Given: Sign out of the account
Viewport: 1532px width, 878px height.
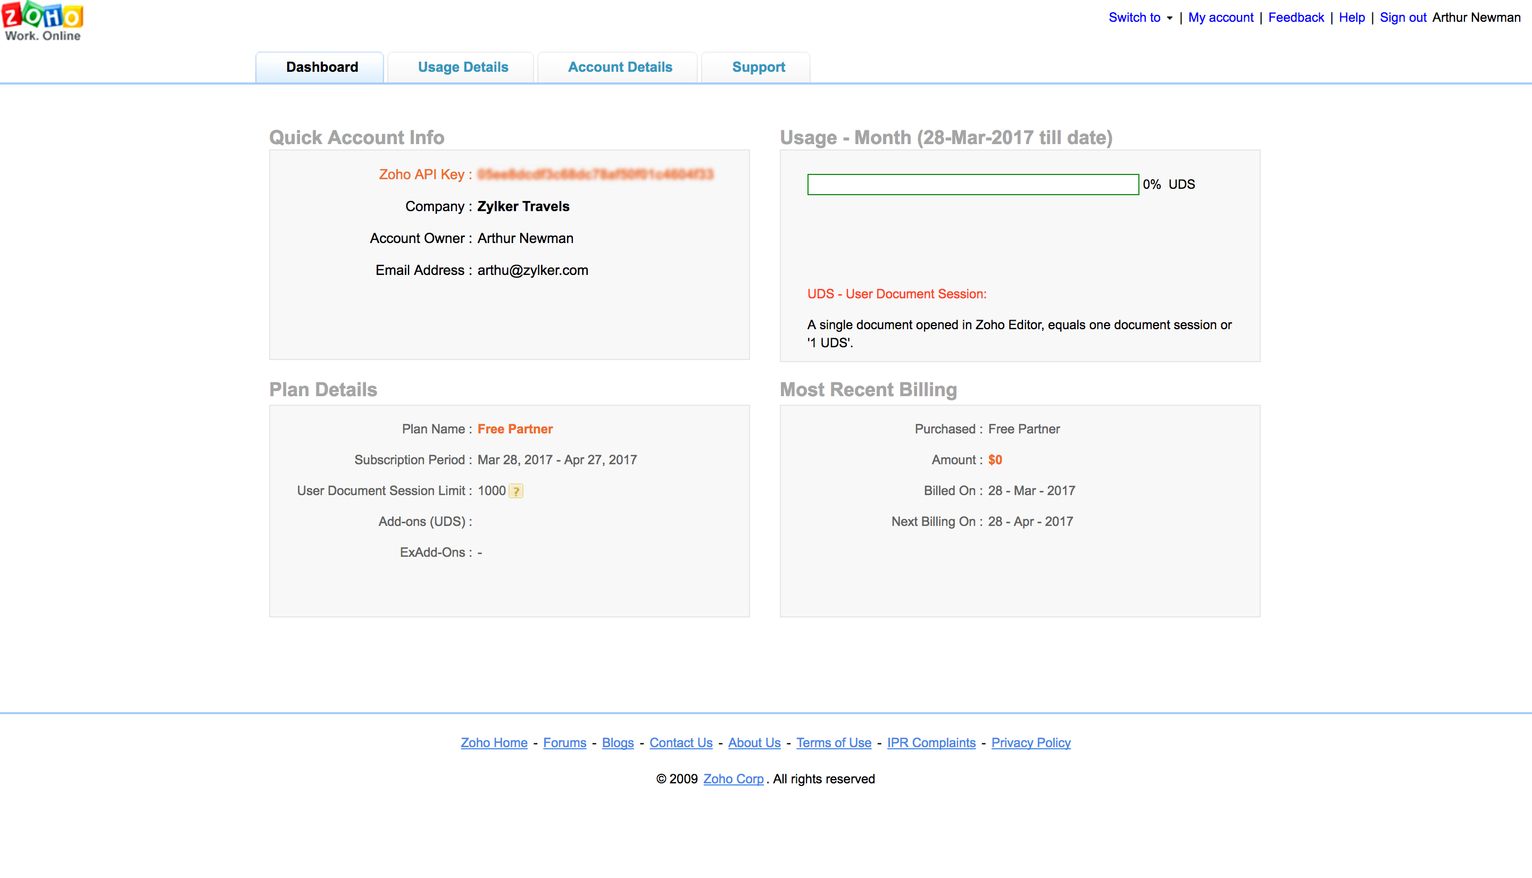Looking at the screenshot, I should [1402, 18].
